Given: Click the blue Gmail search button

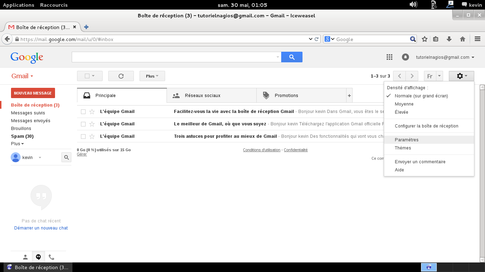Looking at the screenshot, I should (x=292, y=57).
